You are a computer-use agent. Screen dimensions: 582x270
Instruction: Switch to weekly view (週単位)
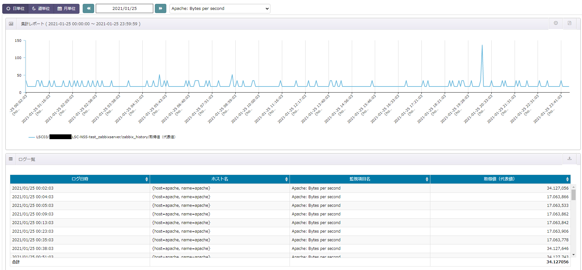click(x=41, y=9)
